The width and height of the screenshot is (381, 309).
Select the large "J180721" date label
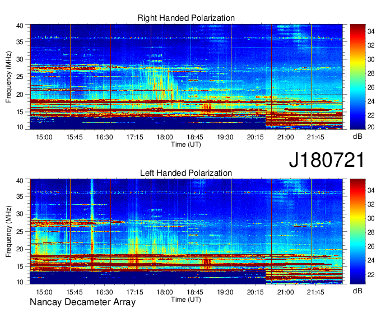pyautogui.click(x=327, y=160)
